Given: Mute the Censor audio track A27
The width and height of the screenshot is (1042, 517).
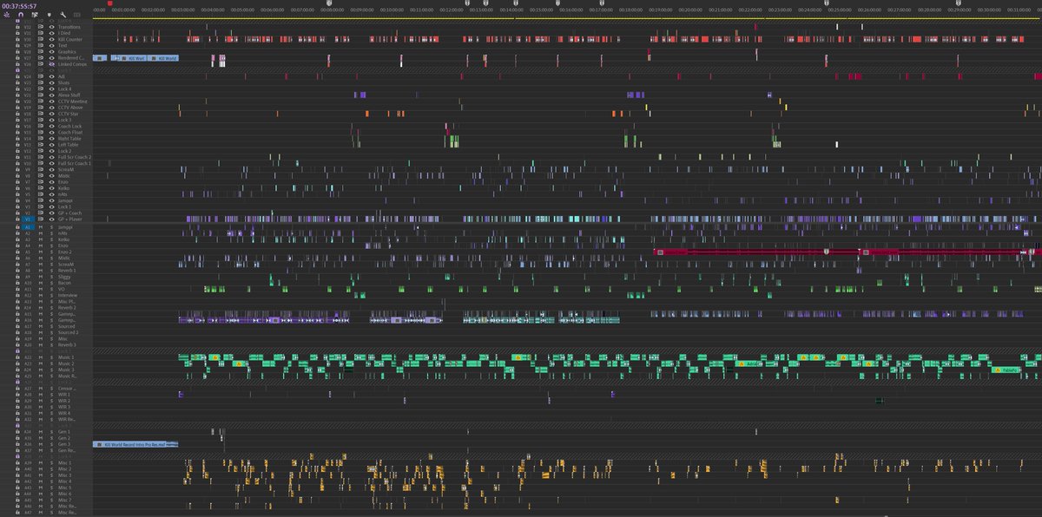Looking at the screenshot, I should click(40, 388).
